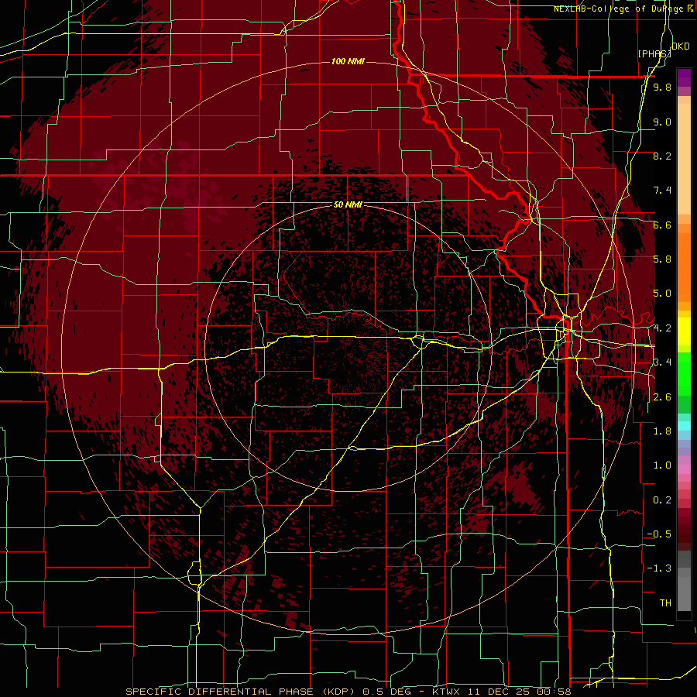Click the "[PHAS]" label near the color scale
Screen dimensions: 697x697
[x=654, y=53]
